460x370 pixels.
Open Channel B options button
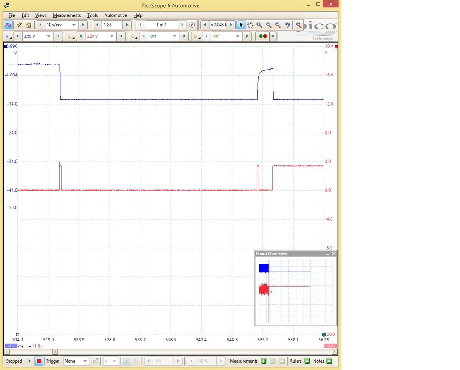tap(71, 36)
